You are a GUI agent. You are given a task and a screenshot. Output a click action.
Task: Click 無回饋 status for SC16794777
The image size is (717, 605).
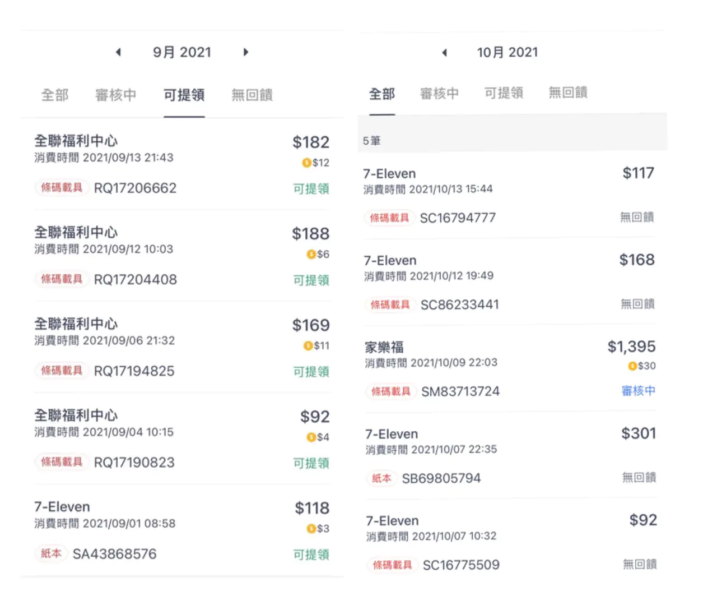(x=637, y=217)
